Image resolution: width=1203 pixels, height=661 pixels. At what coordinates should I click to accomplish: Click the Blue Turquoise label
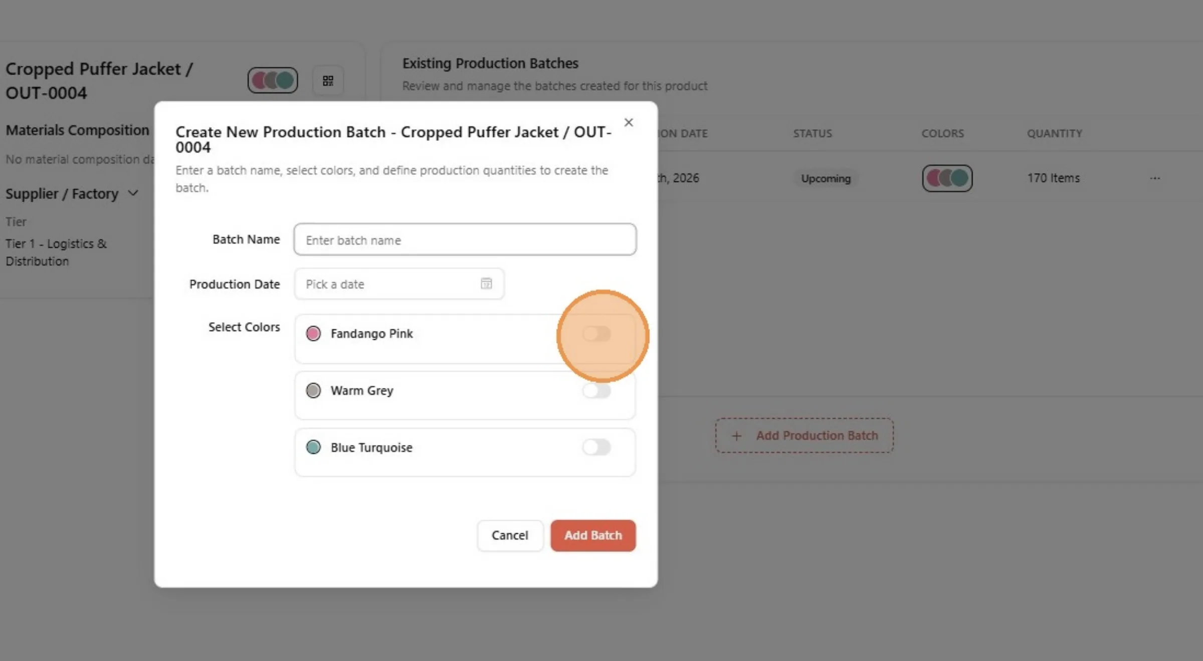(371, 448)
